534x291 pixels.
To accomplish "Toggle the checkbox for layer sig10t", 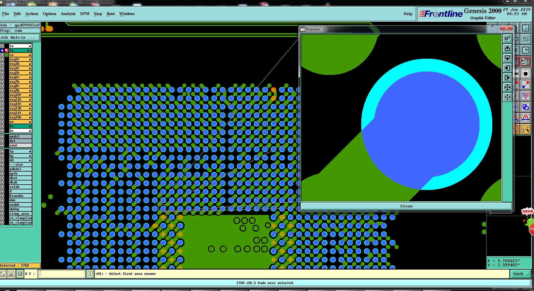I will 2,95.
